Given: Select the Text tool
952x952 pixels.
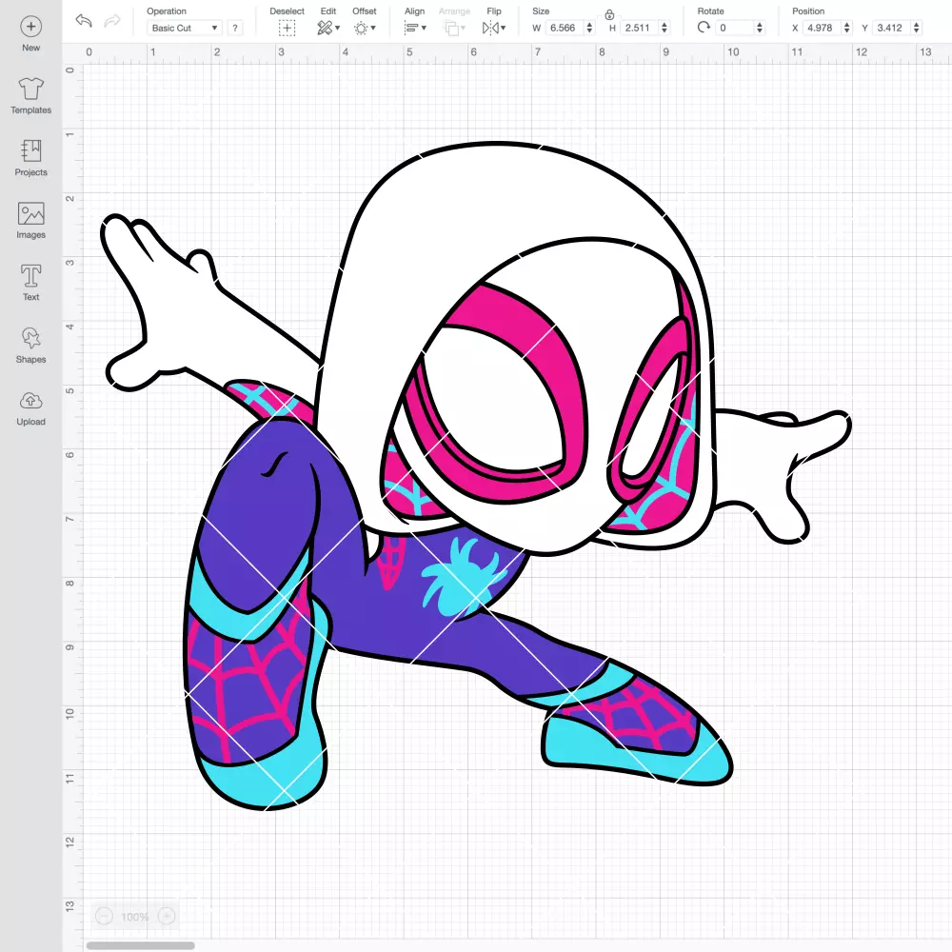Looking at the screenshot, I should (x=31, y=283).
